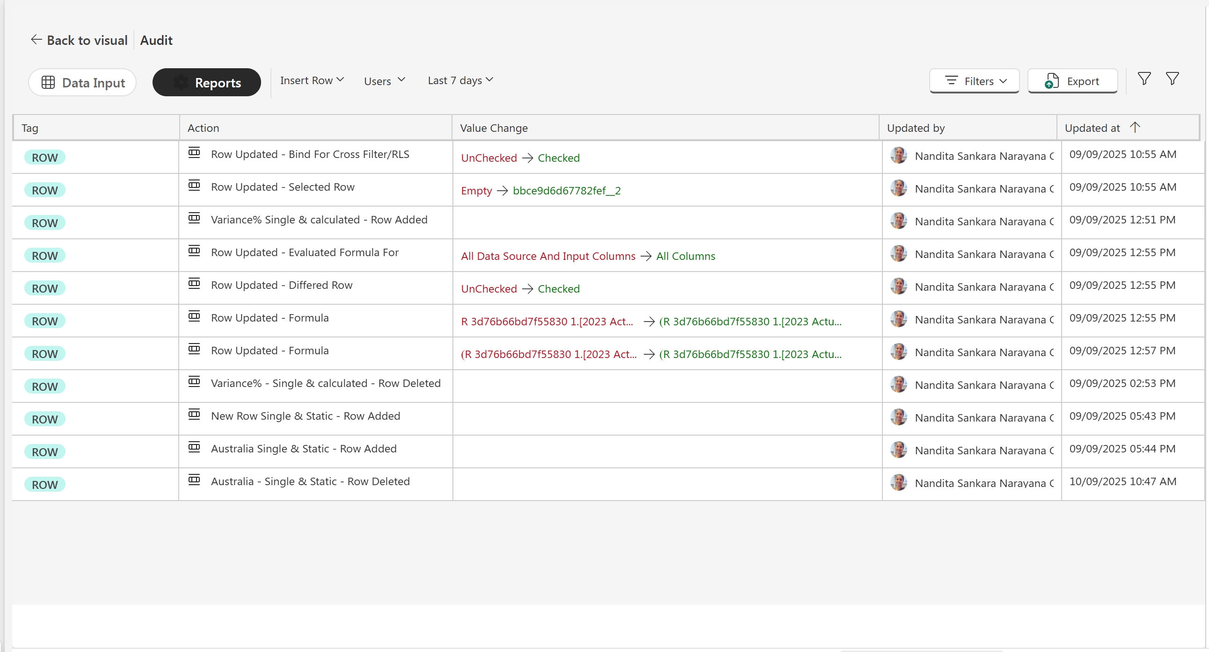Screen dimensions: 1209x652
Task: Open the Insert Row dropdown
Action: click(312, 80)
